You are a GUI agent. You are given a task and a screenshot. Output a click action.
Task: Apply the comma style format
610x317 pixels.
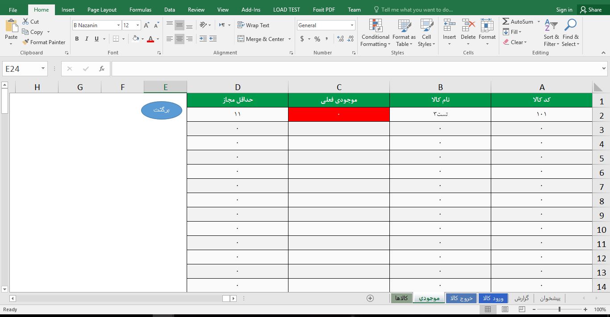click(x=327, y=39)
